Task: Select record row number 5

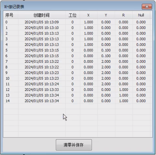Action: click(77, 50)
